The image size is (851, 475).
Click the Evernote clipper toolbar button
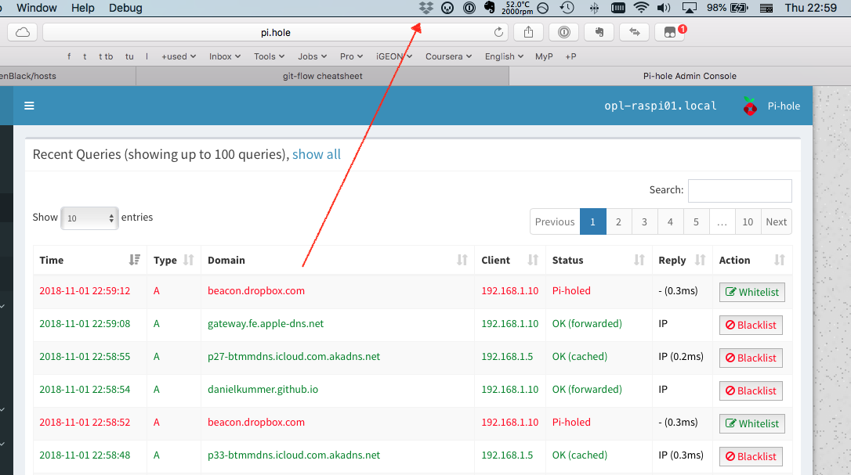[x=599, y=33]
